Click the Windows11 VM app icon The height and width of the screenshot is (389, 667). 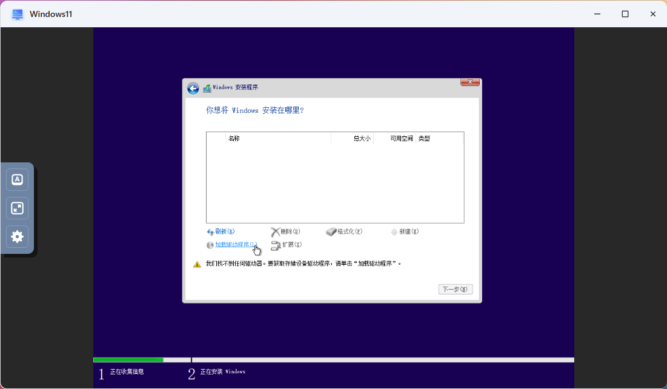coord(18,14)
